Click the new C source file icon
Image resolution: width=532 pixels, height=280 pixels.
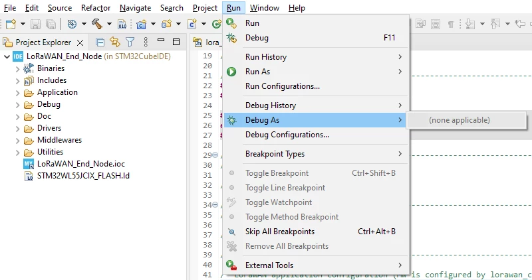pos(192,24)
